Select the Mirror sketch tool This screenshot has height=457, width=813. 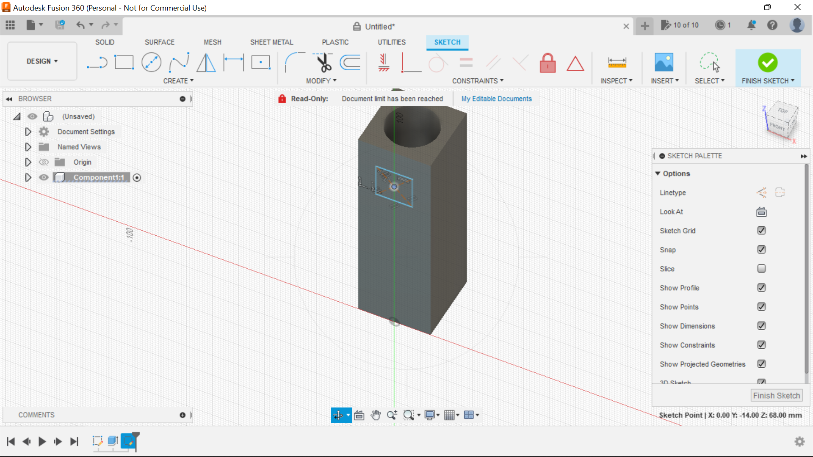click(x=206, y=63)
